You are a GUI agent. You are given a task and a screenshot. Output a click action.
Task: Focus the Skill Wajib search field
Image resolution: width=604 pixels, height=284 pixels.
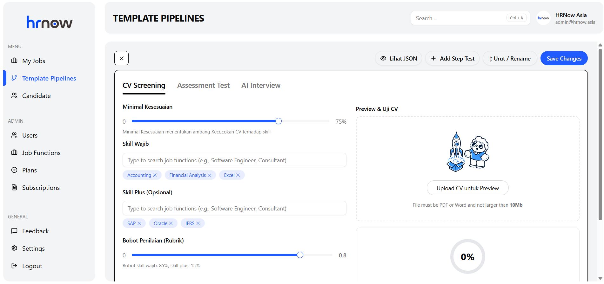(234, 160)
